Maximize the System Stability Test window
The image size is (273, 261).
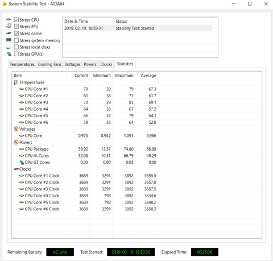[250, 3]
